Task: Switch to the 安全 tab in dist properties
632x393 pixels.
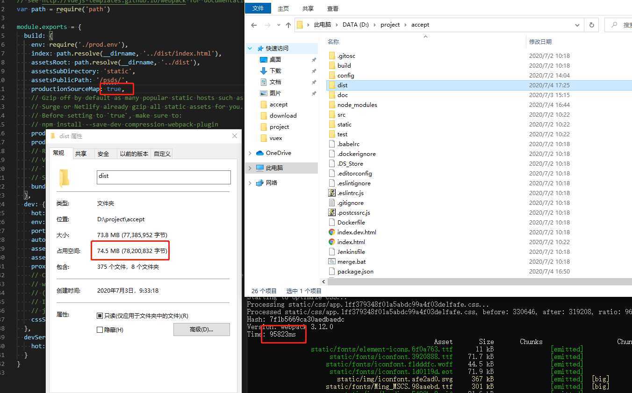Action: click(x=103, y=154)
